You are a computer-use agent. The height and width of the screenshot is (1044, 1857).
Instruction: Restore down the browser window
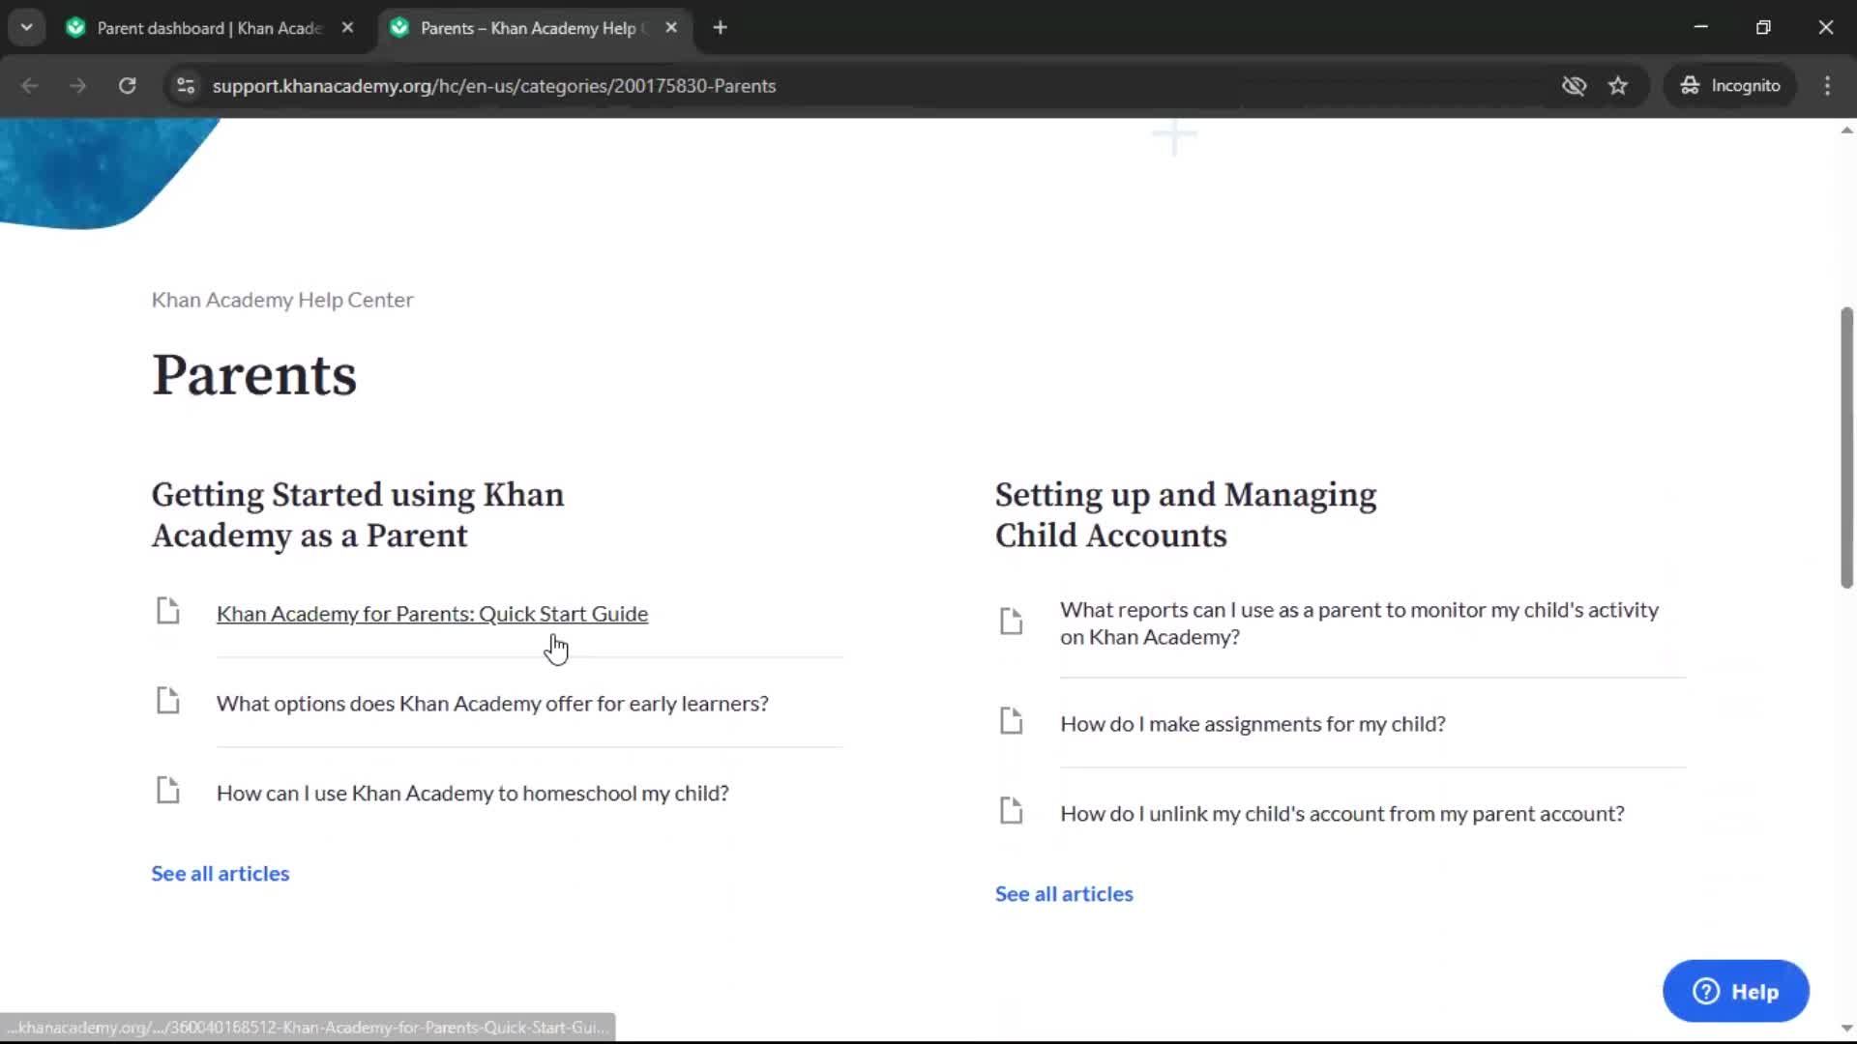[x=1763, y=27]
